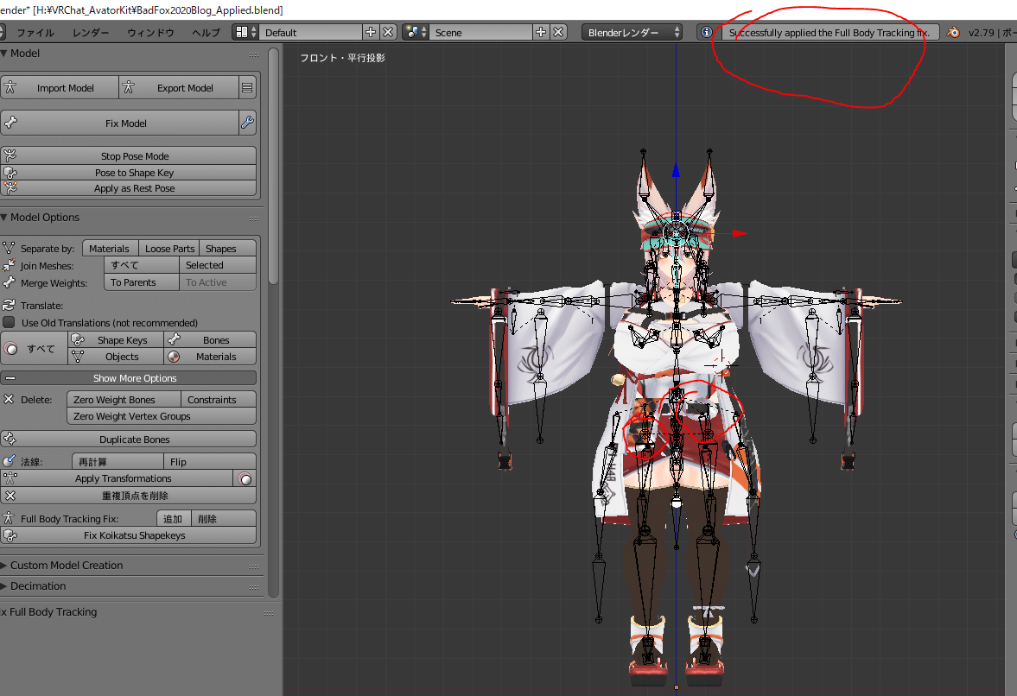Click Apply as Rest Pose
Image resolution: width=1017 pixels, height=696 pixels.
coord(129,188)
